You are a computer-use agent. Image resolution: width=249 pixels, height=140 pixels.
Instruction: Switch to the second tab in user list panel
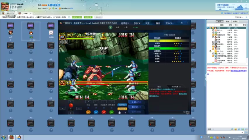(228, 21)
